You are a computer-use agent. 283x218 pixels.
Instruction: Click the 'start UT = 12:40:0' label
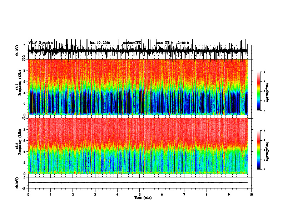173,43
